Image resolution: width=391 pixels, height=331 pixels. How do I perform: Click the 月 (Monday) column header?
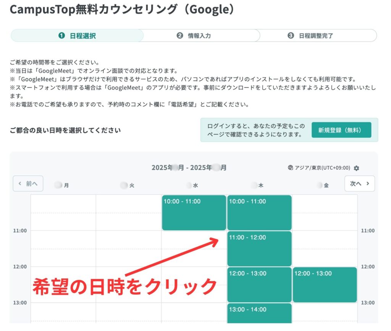(63, 186)
